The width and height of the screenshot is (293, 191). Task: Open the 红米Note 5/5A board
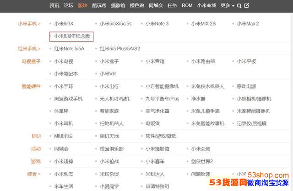[69, 49]
